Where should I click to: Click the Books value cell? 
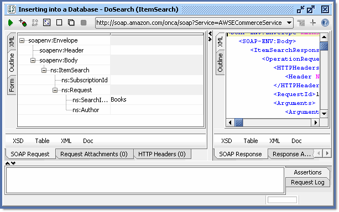pos(157,99)
